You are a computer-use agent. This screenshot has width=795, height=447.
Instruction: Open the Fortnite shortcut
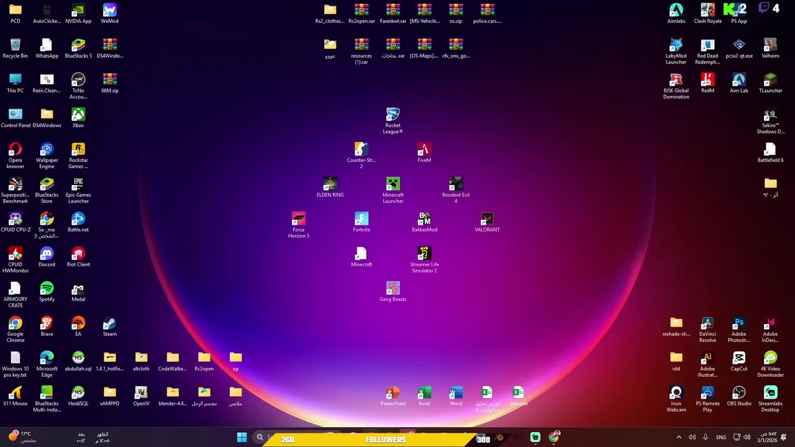361,222
